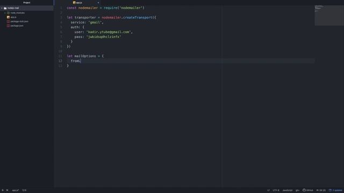Open the Project panel header
The height and width of the screenshot is (193, 344).
27,3
